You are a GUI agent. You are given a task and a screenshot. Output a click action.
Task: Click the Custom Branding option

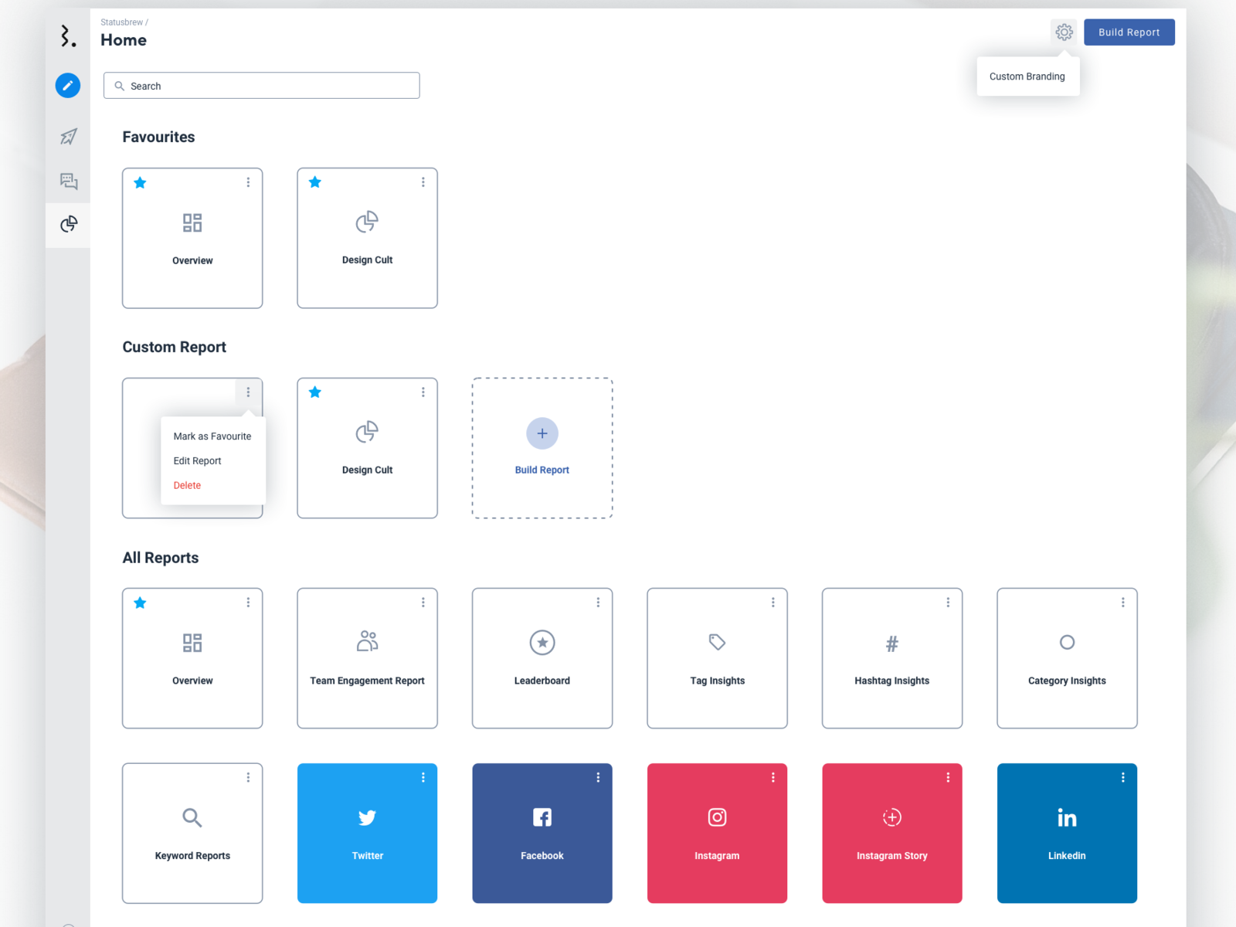(x=1027, y=76)
